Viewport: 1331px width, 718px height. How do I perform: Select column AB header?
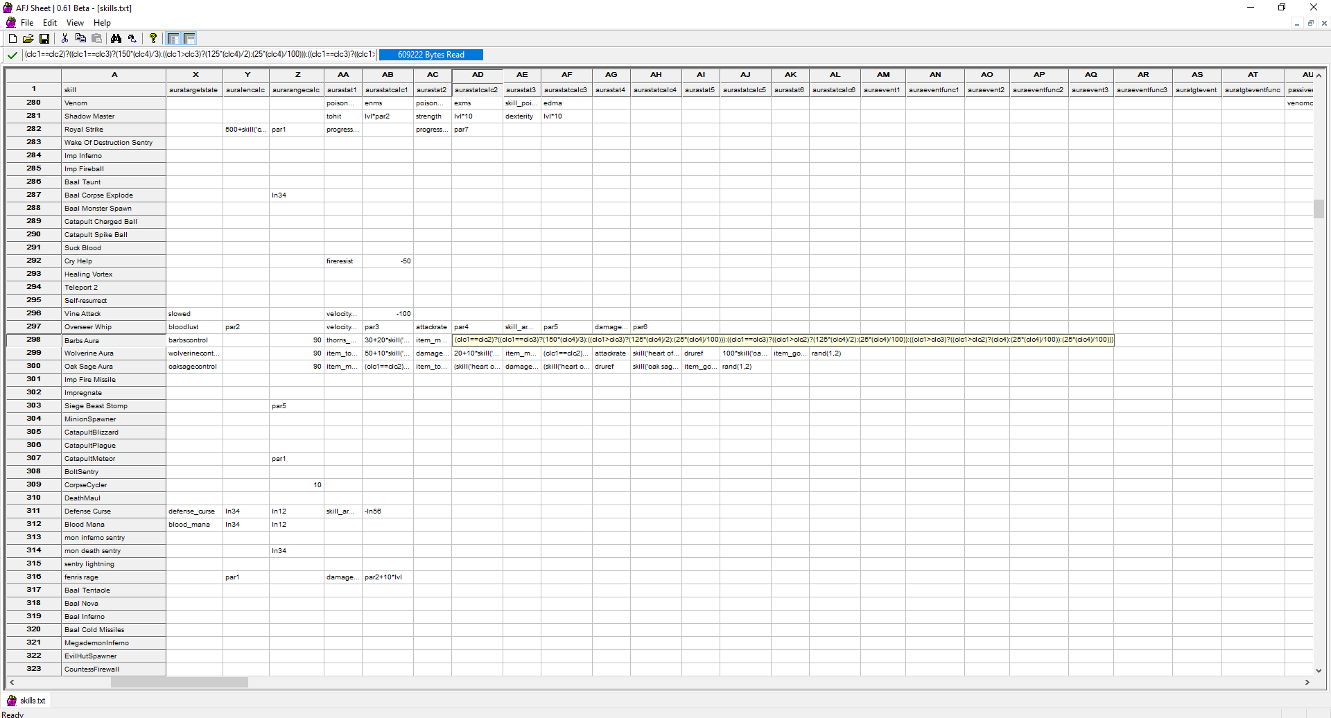tap(388, 75)
